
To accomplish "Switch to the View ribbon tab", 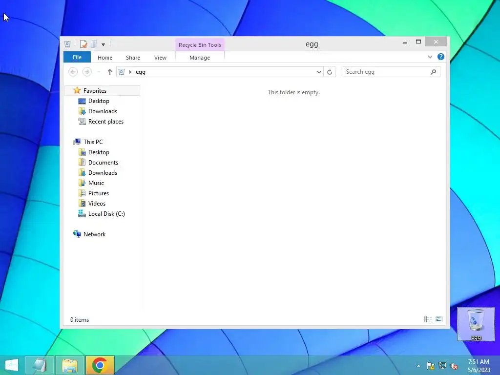I will click(160, 58).
